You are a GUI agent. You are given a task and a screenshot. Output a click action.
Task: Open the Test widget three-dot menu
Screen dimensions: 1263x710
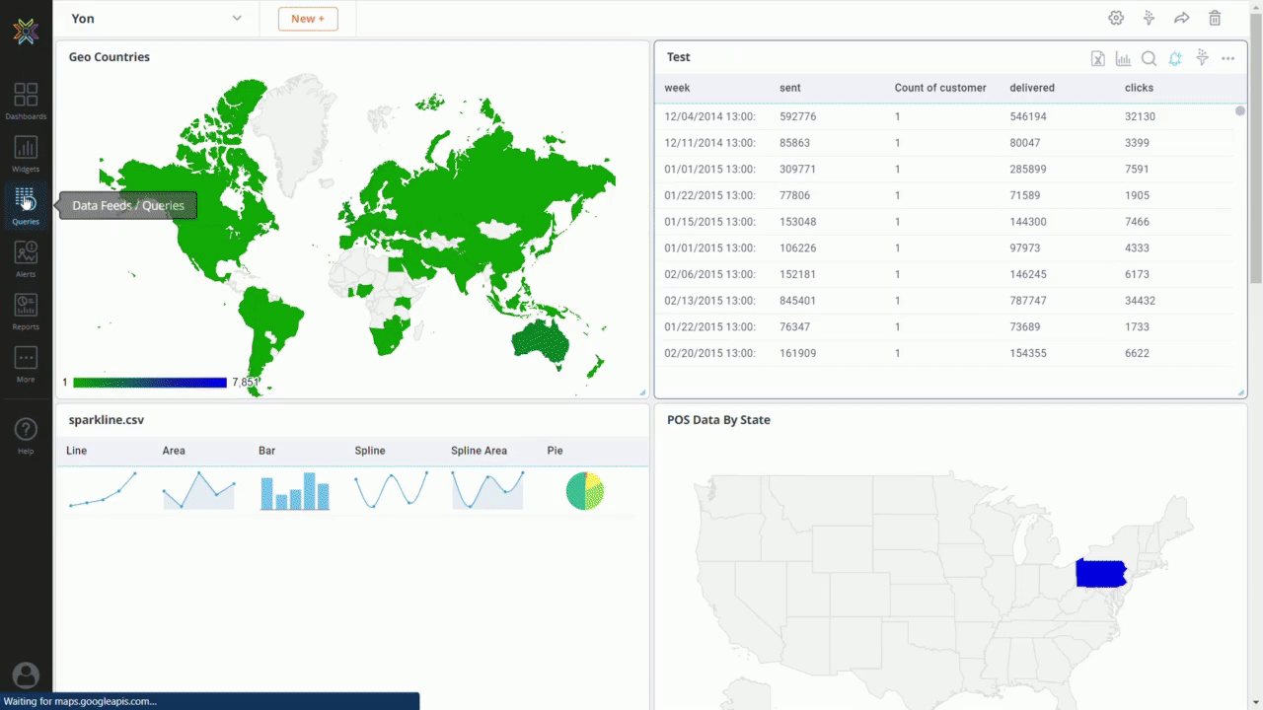coord(1227,59)
